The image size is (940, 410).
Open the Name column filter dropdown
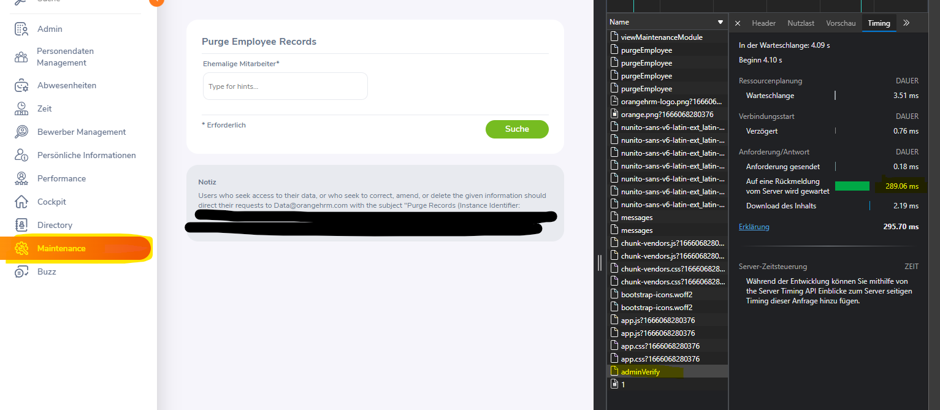(719, 21)
